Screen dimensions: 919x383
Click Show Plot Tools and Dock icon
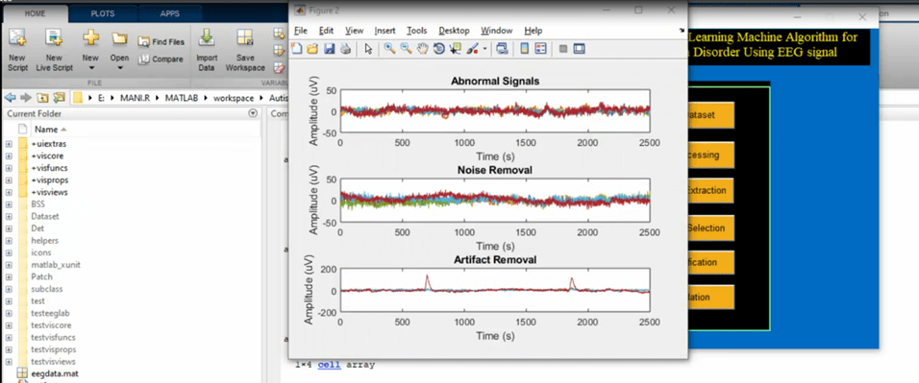[579, 49]
